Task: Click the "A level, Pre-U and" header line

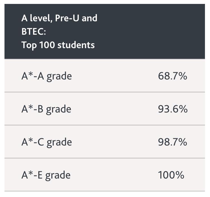Action: click(59, 18)
